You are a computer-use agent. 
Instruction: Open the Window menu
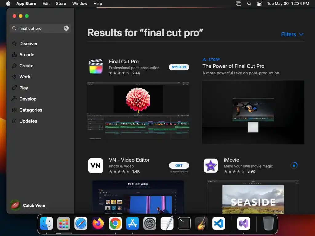(x=80, y=4)
